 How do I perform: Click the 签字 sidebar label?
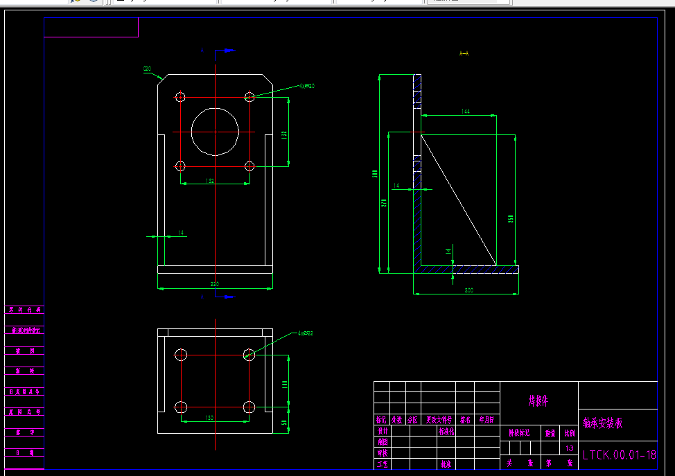pos(24,432)
